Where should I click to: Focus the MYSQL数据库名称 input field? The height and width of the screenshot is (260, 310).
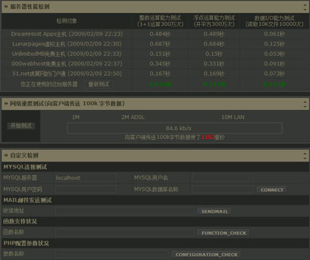(x=223, y=189)
